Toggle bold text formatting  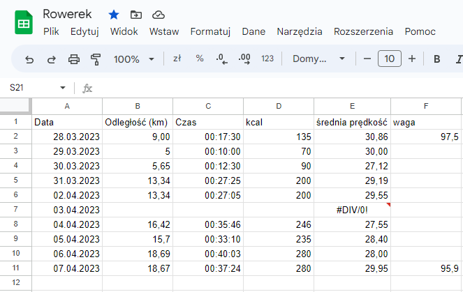pos(437,59)
